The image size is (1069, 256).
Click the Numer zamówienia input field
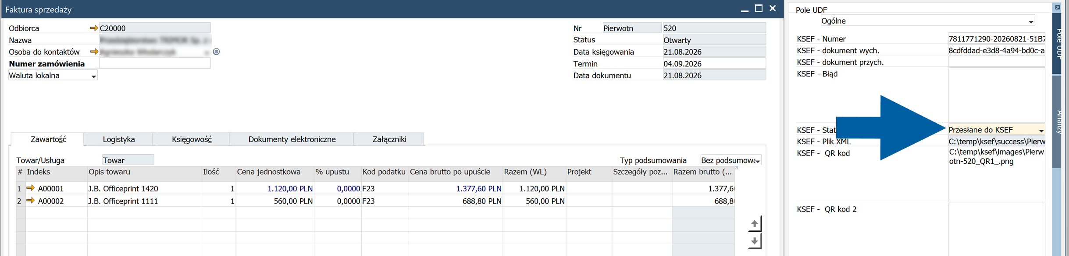(155, 63)
